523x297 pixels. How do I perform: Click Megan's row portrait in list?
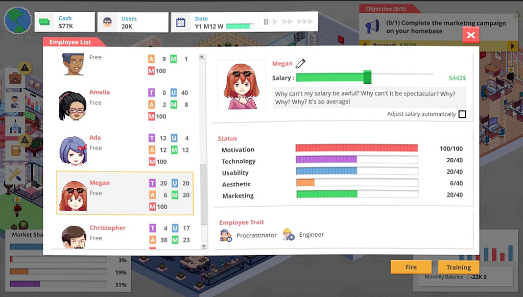(73, 196)
